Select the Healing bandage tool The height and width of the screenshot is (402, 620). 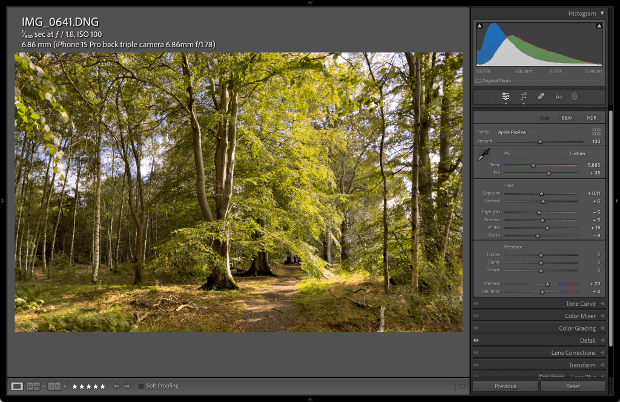(541, 96)
